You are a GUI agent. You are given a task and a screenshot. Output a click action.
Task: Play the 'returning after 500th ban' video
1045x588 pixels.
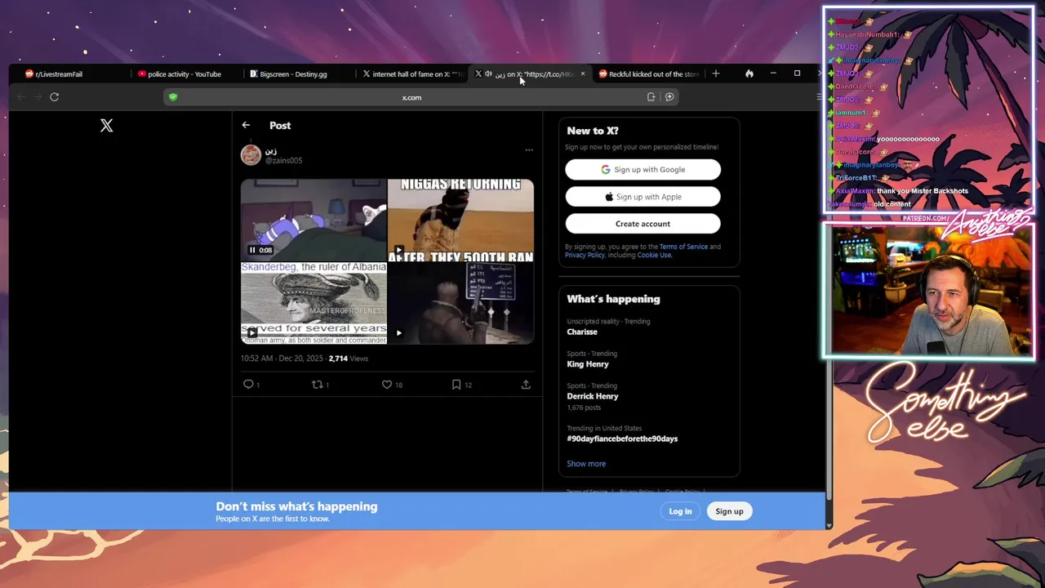click(398, 250)
